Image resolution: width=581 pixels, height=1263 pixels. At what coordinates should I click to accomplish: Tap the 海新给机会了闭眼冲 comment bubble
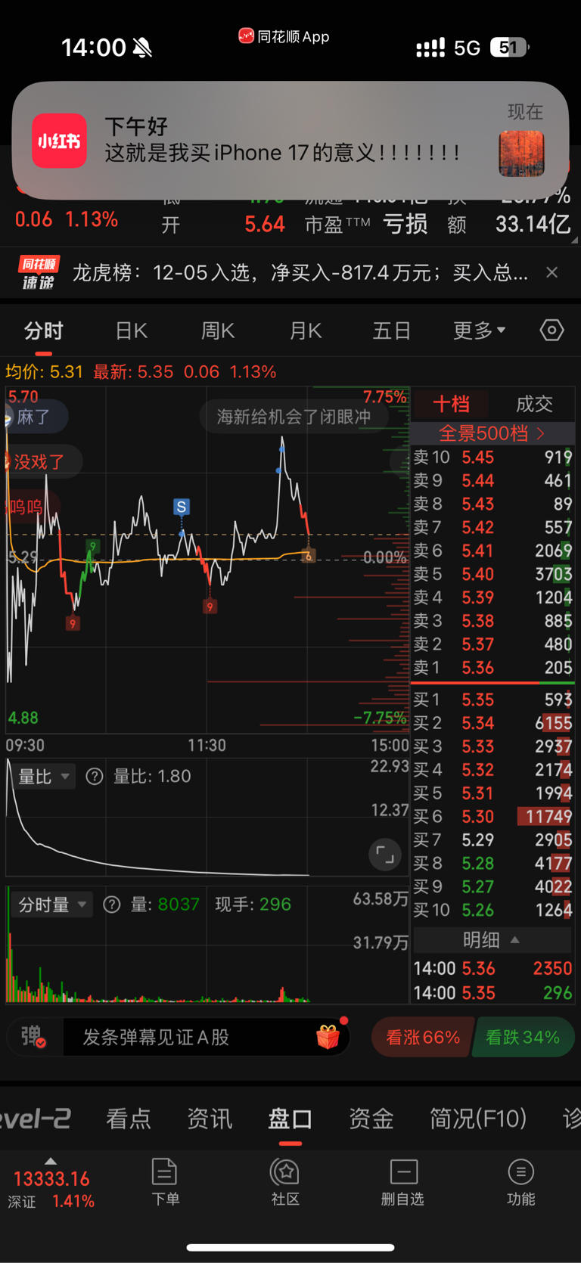point(294,417)
